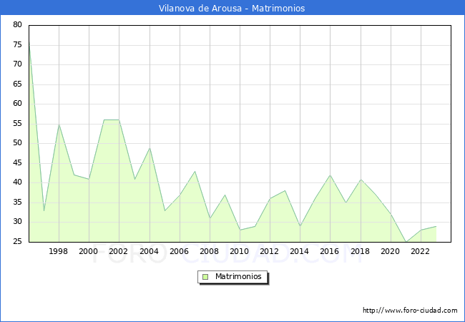Click the 2004 x-axis year label
This screenshot has width=465, height=322.
click(149, 251)
